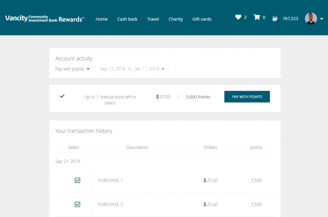
Task: Click the Vancity Rewards logo
Action: pos(45,19)
